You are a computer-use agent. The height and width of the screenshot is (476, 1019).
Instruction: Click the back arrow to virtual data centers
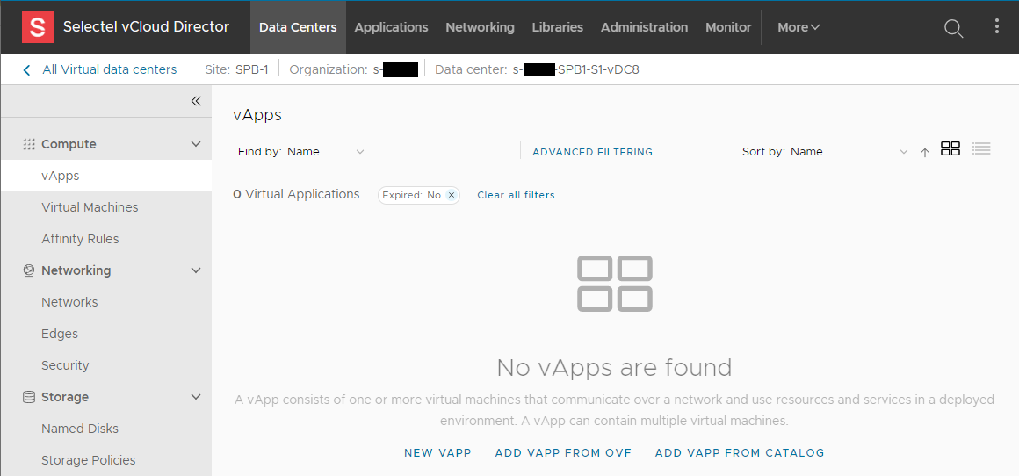click(26, 70)
